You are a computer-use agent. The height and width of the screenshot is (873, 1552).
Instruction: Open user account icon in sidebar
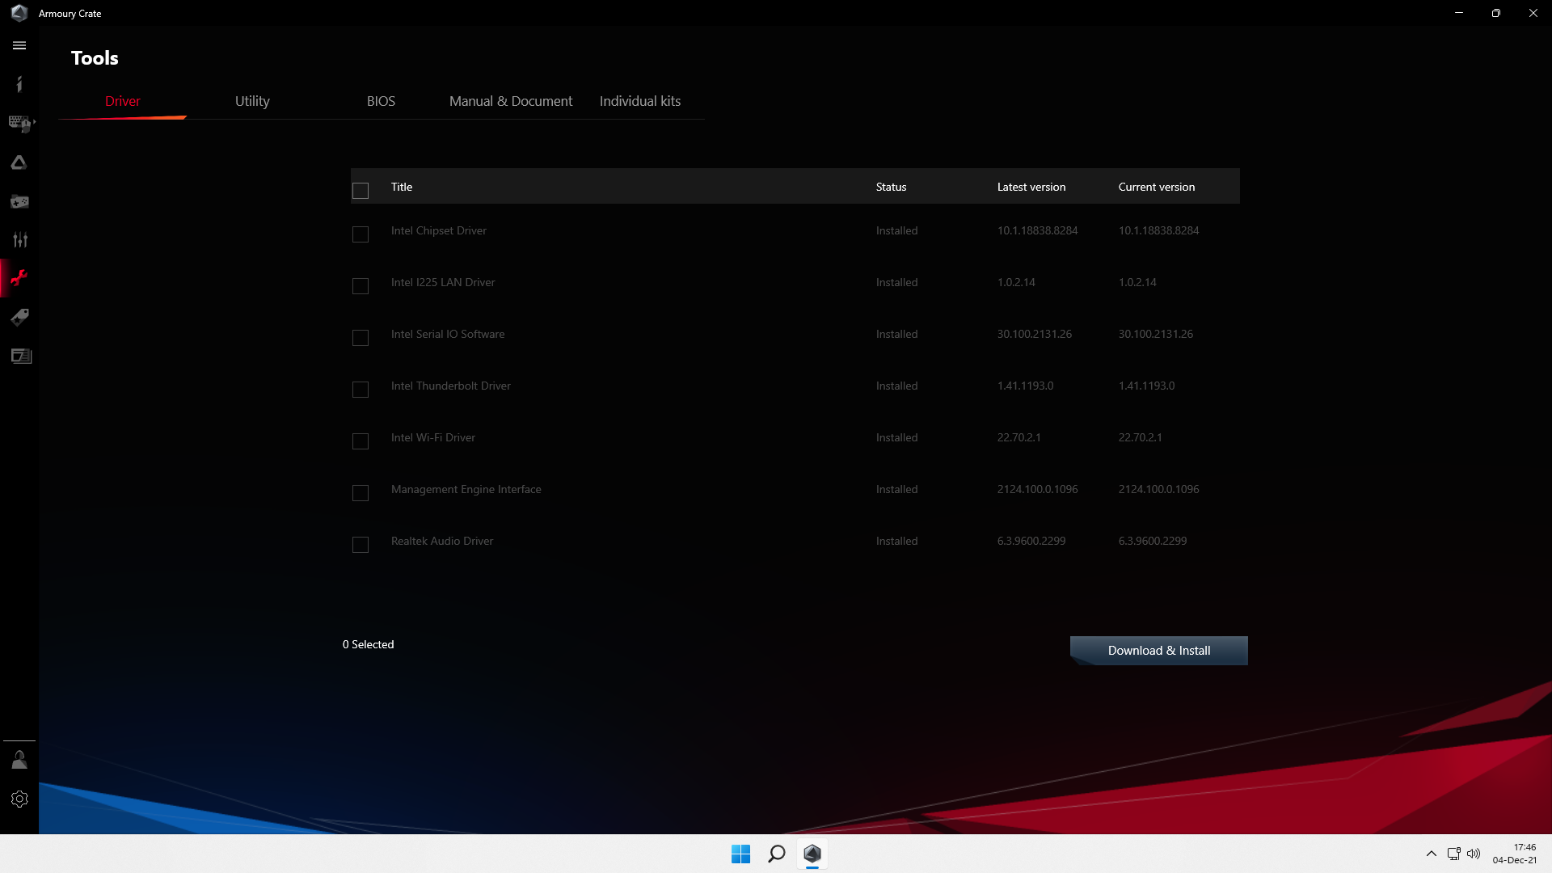click(x=19, y=760)
